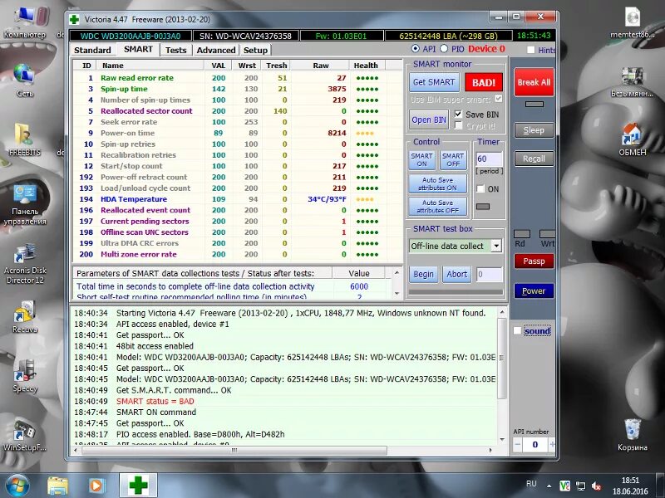The image size is (665, 498).
Task: Switch to the SMART tab
Action: (x=138, y=49)
